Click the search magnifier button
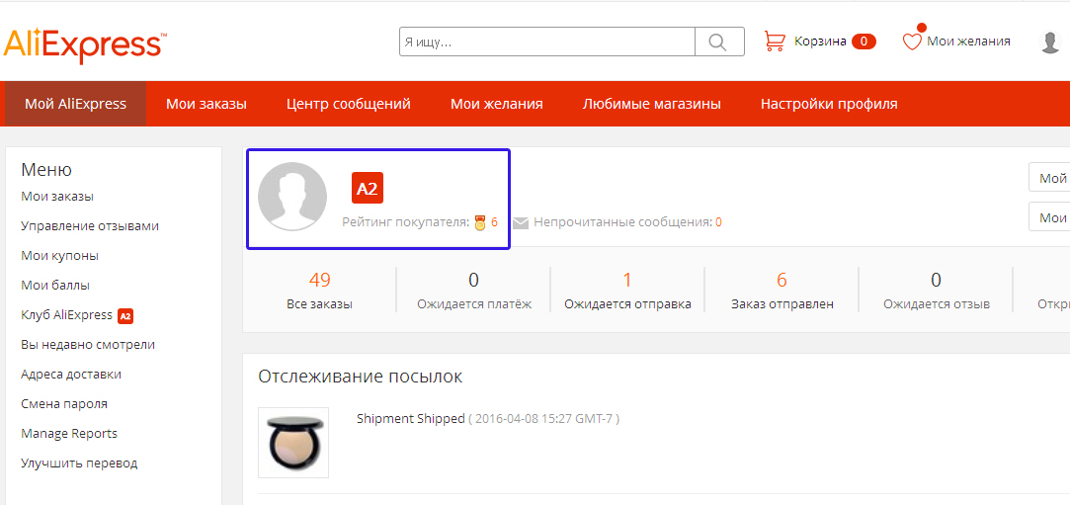 coord(719,42)
